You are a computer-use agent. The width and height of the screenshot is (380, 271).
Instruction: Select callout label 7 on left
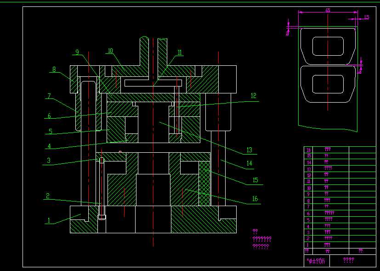[49, 96]
